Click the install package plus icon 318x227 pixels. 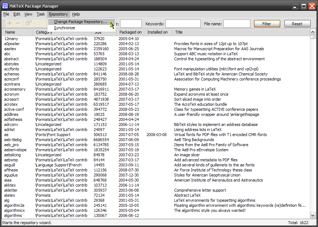10,23
